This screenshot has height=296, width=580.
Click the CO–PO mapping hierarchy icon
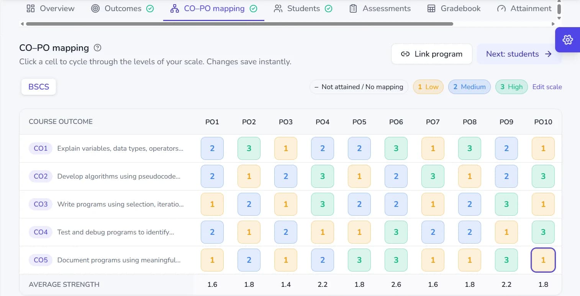click(x=175, y=8)
